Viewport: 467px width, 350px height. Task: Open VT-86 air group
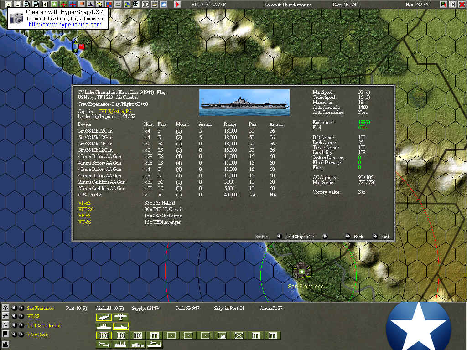(84, 222)
